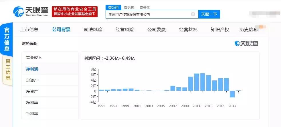The width and height of the screenshot is (281, 127).
Task: Open the 经营风险 section
Action: point(125,29)
